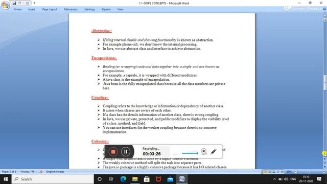The image size is (327, 184).
Task: Jump to the next page via browse button
Action: [x=325, y=167]
